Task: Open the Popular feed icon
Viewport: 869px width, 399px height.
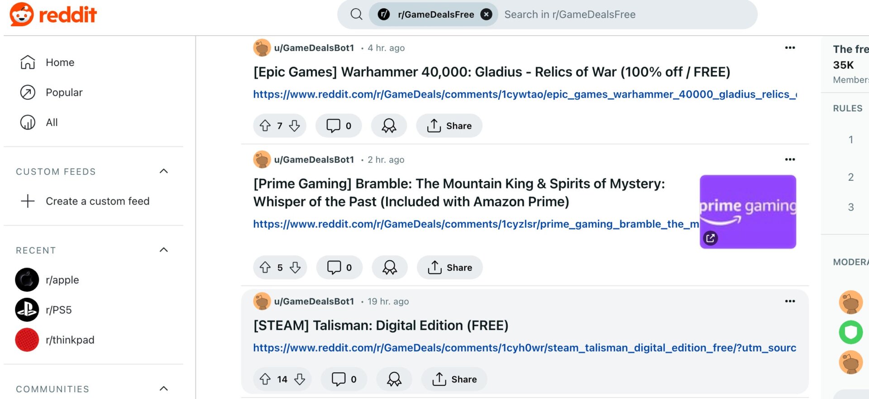Action: click(x=28, y=92)
